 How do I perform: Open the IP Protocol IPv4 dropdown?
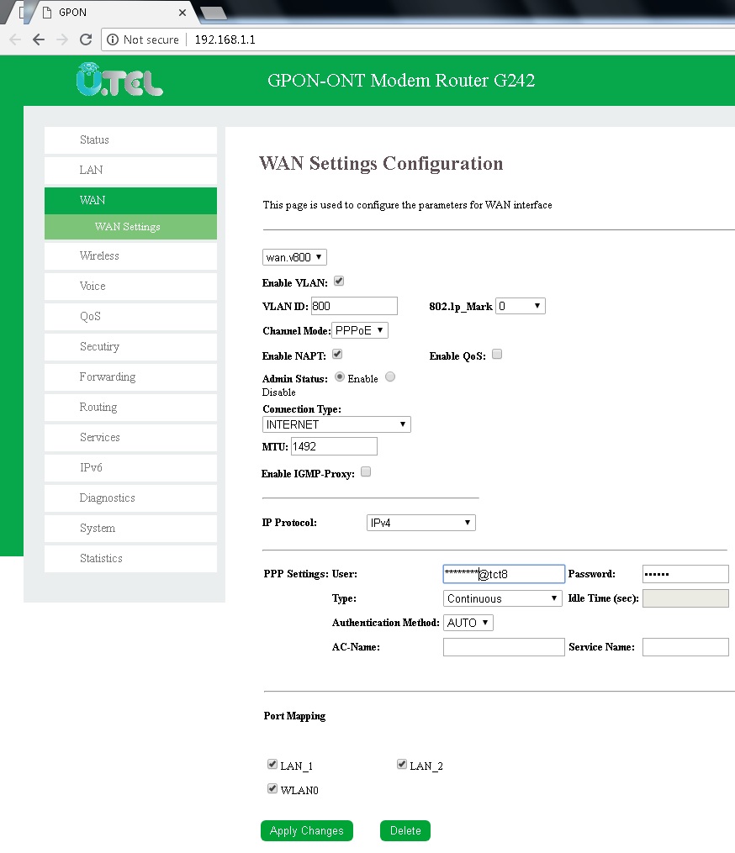pos(421,523)
